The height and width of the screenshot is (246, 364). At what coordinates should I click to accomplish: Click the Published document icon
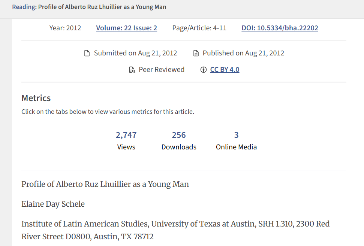[x=196, y=53]
